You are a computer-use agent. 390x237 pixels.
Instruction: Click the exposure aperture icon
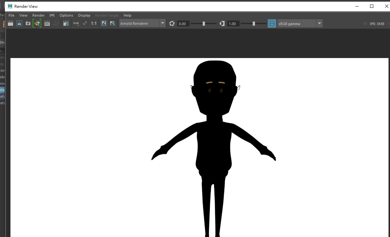point(172,23)
